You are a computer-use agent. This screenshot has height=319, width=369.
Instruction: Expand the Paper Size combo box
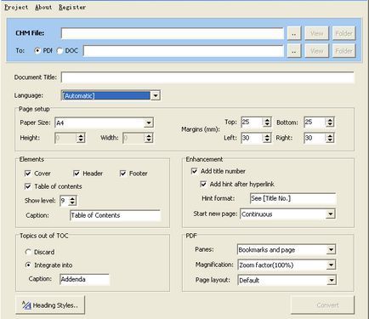tap(149, 122)
